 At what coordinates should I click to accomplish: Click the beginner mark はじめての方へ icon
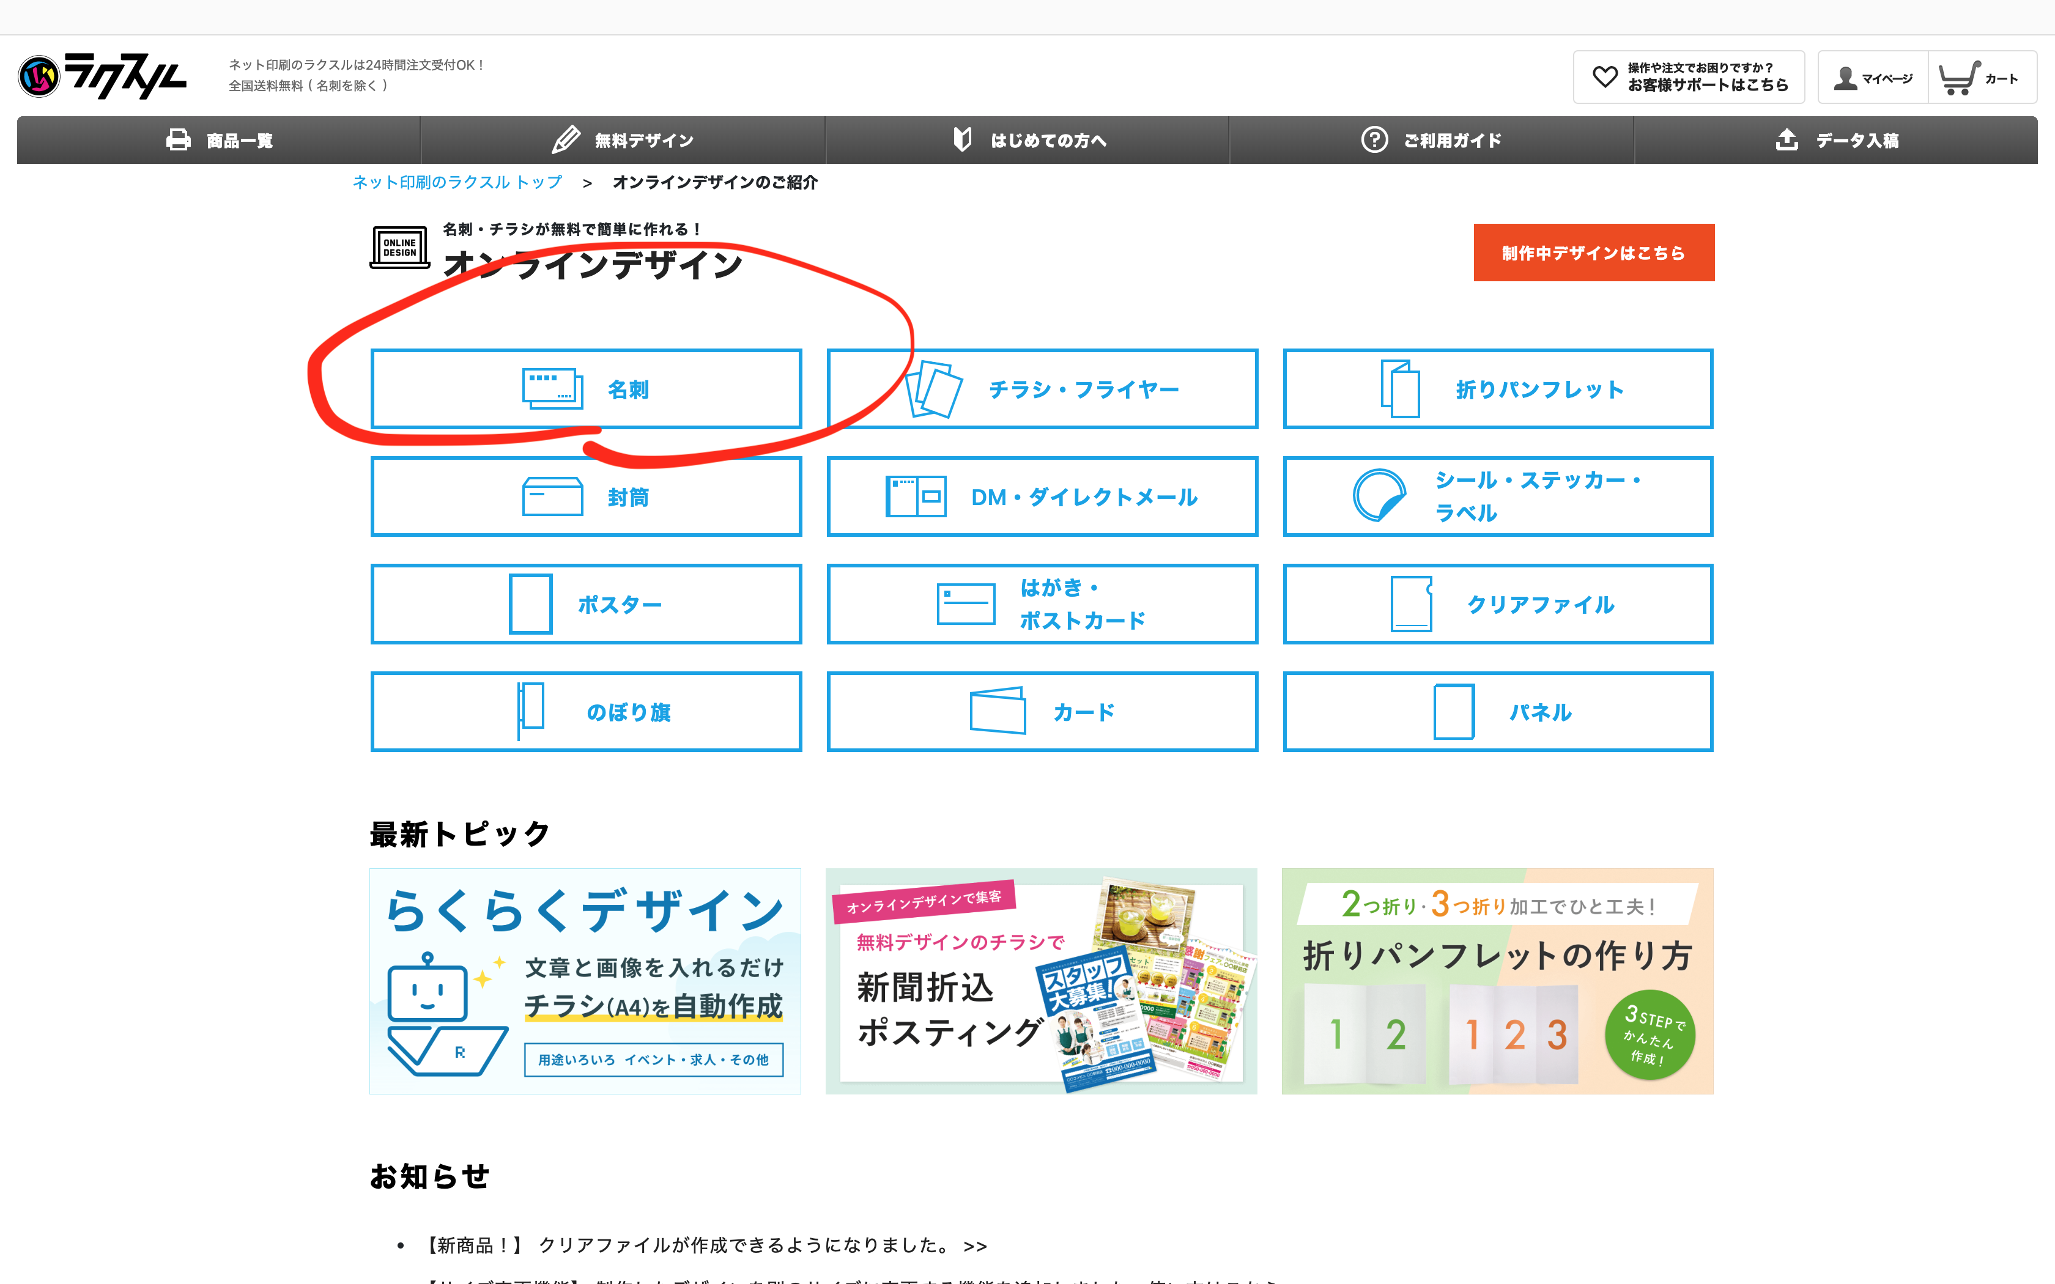[x=962, y=140]
